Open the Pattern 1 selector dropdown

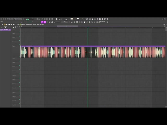pos(66,22)
